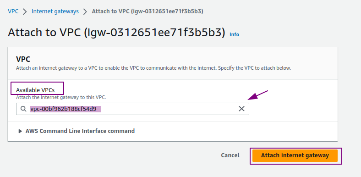The image size is (361, 177).
Task: Click the Attach to VPC page title
Action: pos(116,33)
